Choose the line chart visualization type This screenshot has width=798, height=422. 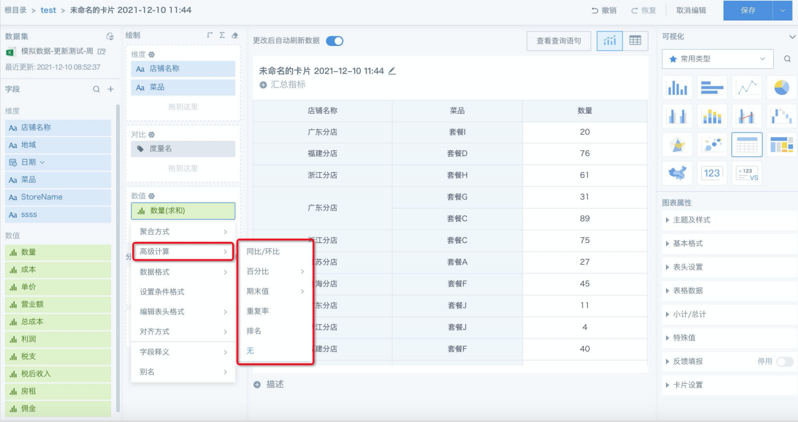pyautogui.click(x=747, y=88)
